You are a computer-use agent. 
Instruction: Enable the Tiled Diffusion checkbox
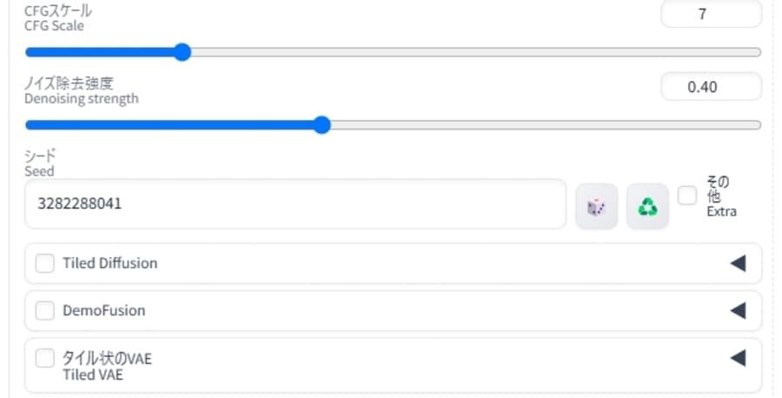[45, 263]
